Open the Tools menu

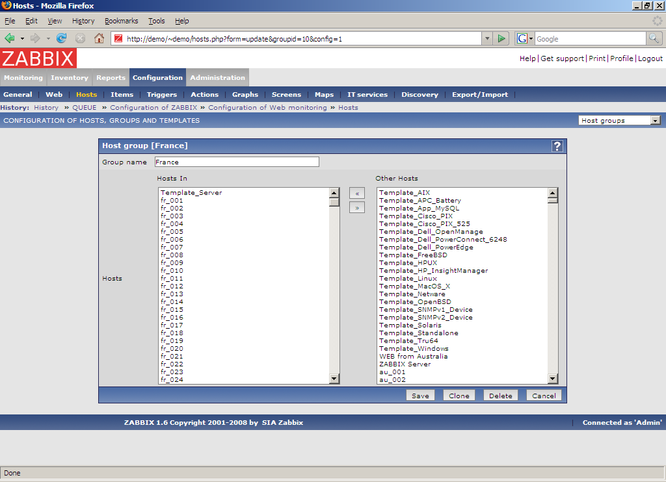click(x=156, y=21)
